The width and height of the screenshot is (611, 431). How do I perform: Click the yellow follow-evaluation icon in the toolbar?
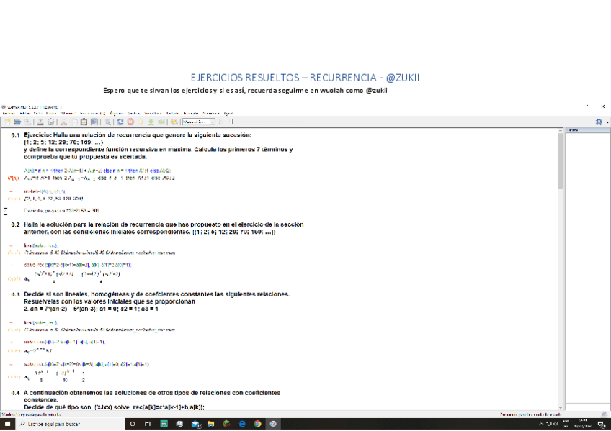[141, 122]
